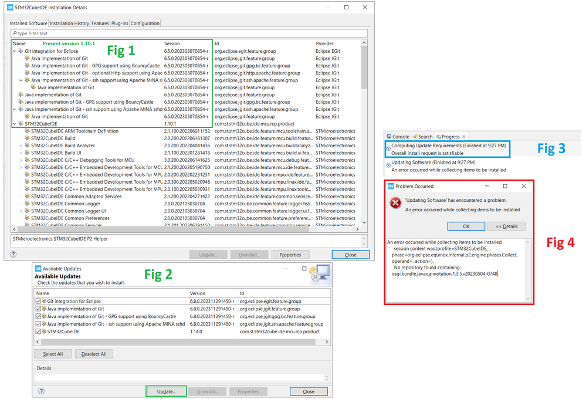Click icon of STM32CubeIDE Common Logger UI
The width and height of the screenshot is (586, 399).
click(28, 211)
